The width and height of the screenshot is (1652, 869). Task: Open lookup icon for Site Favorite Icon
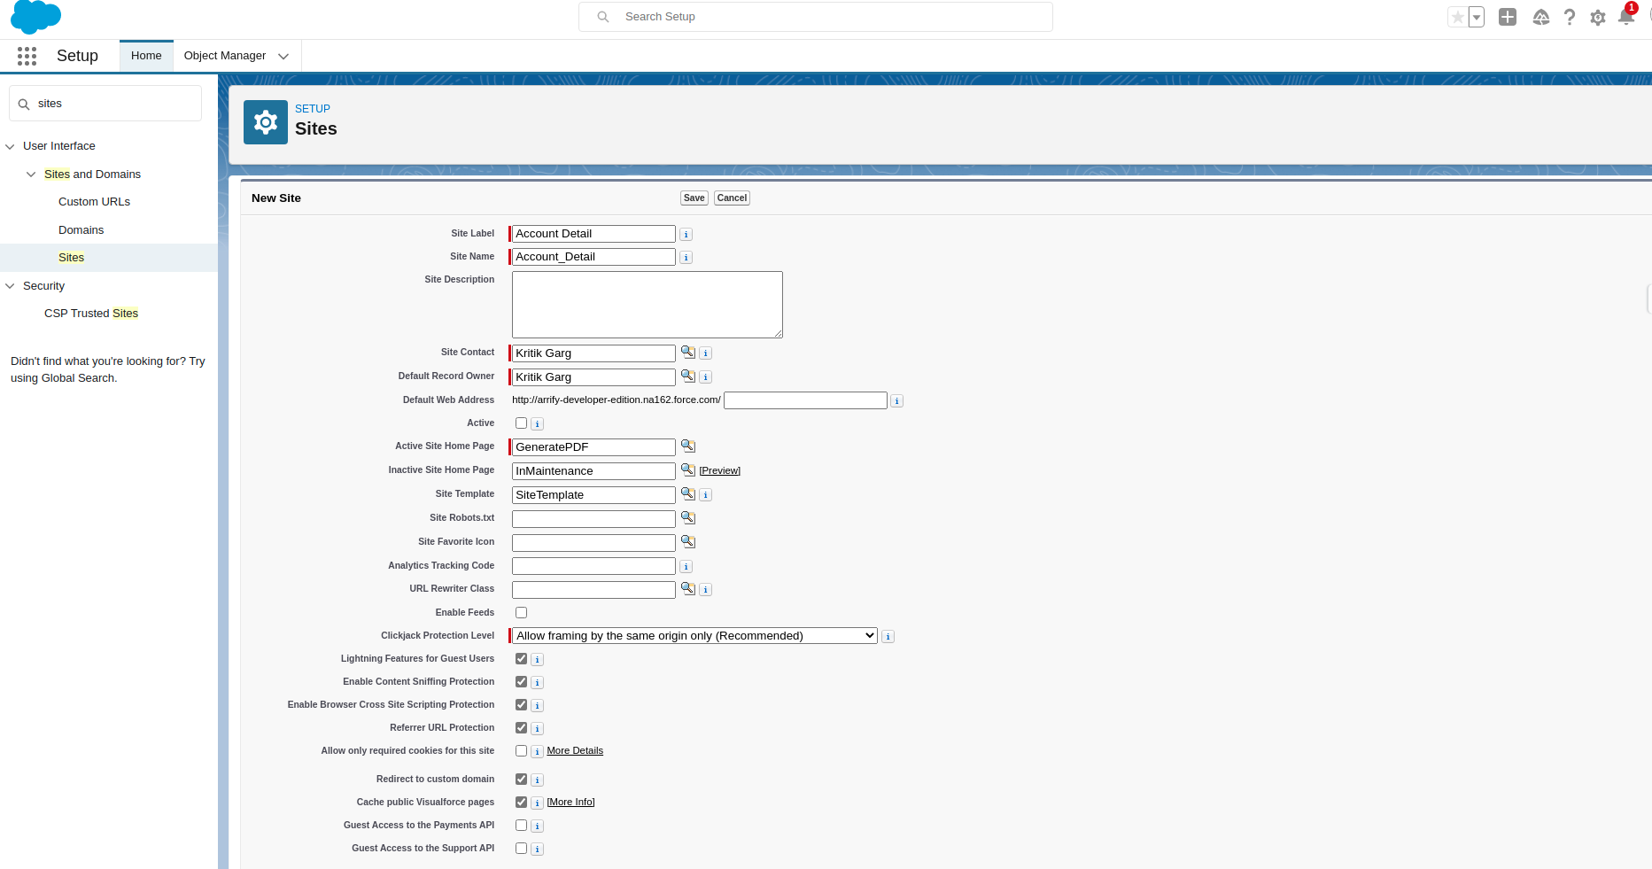[x=688, y=541]
